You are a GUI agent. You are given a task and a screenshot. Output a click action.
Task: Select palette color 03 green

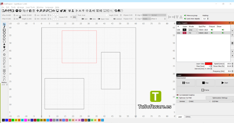pyautogui.click(x=13, y=120)
